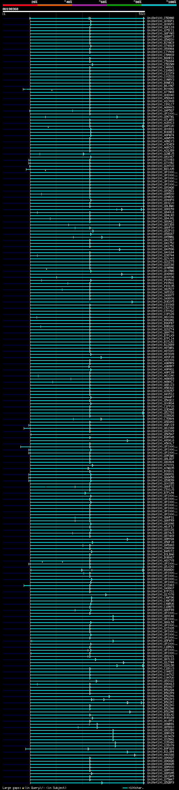Open hit UniRef100_B2VWC9 label
The image size is (179, 790).
tap(161, 43)
